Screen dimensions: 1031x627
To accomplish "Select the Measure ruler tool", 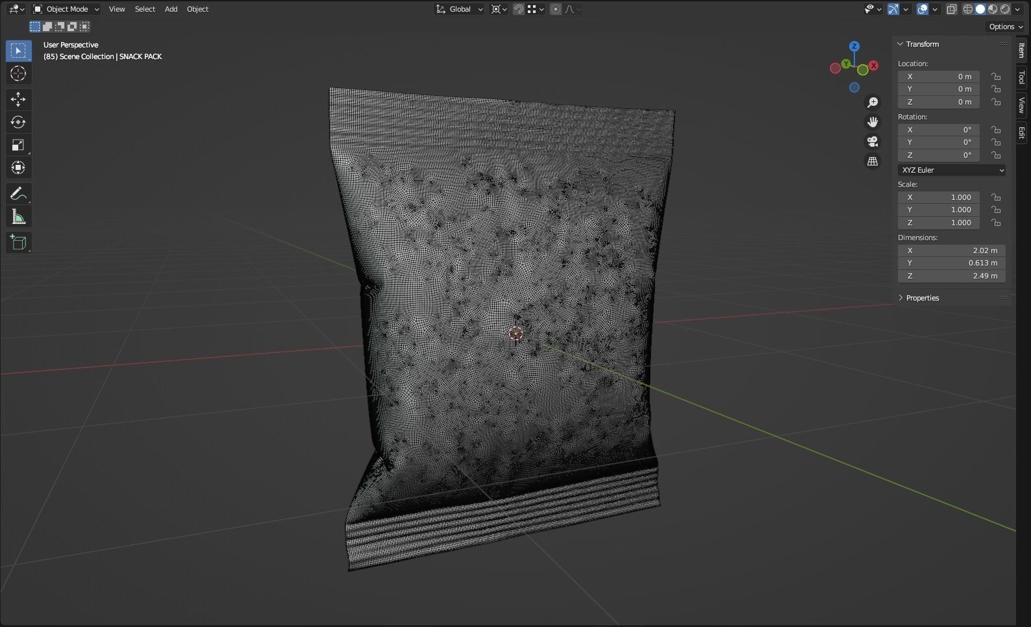I will (18, 217).
